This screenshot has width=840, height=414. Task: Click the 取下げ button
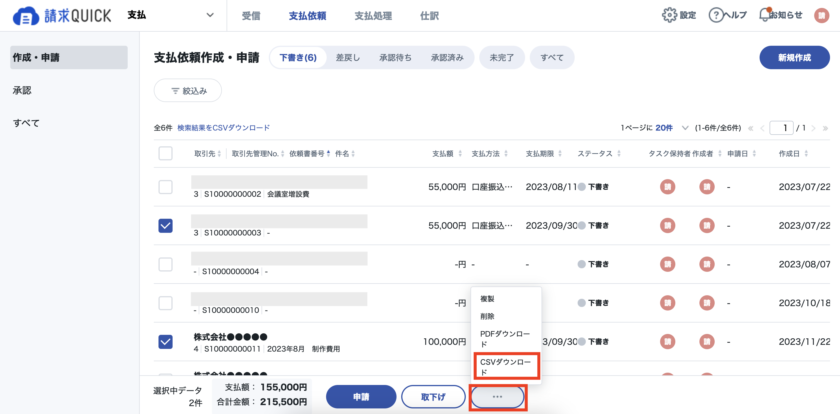tap(433, 396)
